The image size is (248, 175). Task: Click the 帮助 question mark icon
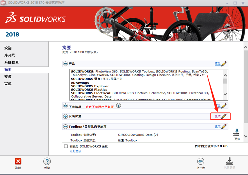(x=47, y=161)
